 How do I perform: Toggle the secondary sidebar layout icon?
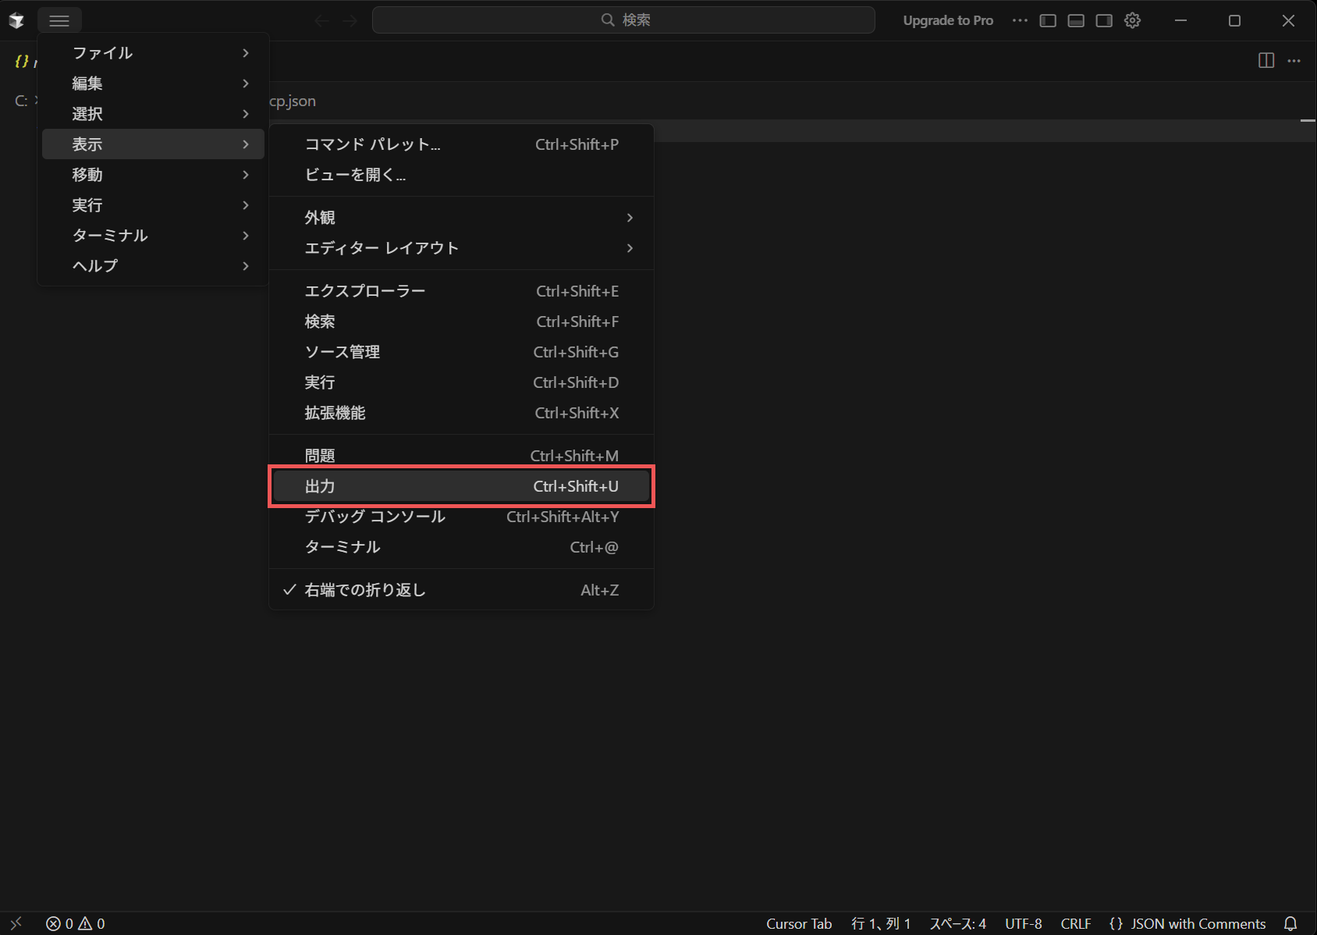[1104, 21]
